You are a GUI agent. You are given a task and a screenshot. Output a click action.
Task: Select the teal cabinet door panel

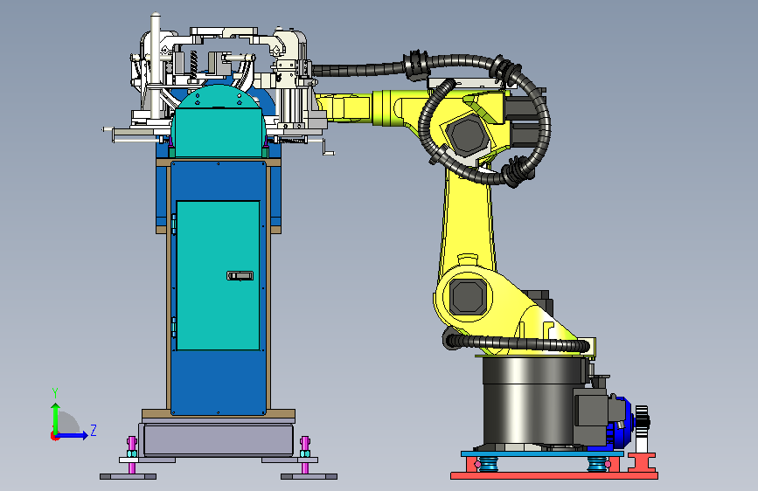[x=218, y=275]
